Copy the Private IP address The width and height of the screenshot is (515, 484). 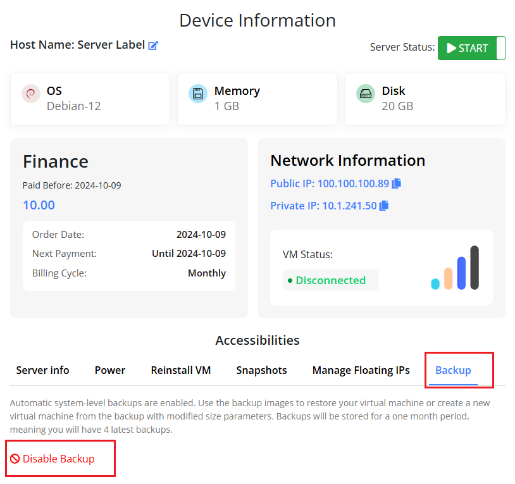[384, 206]
